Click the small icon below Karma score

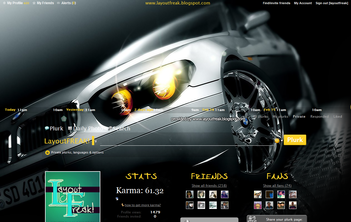coord(117,198)
